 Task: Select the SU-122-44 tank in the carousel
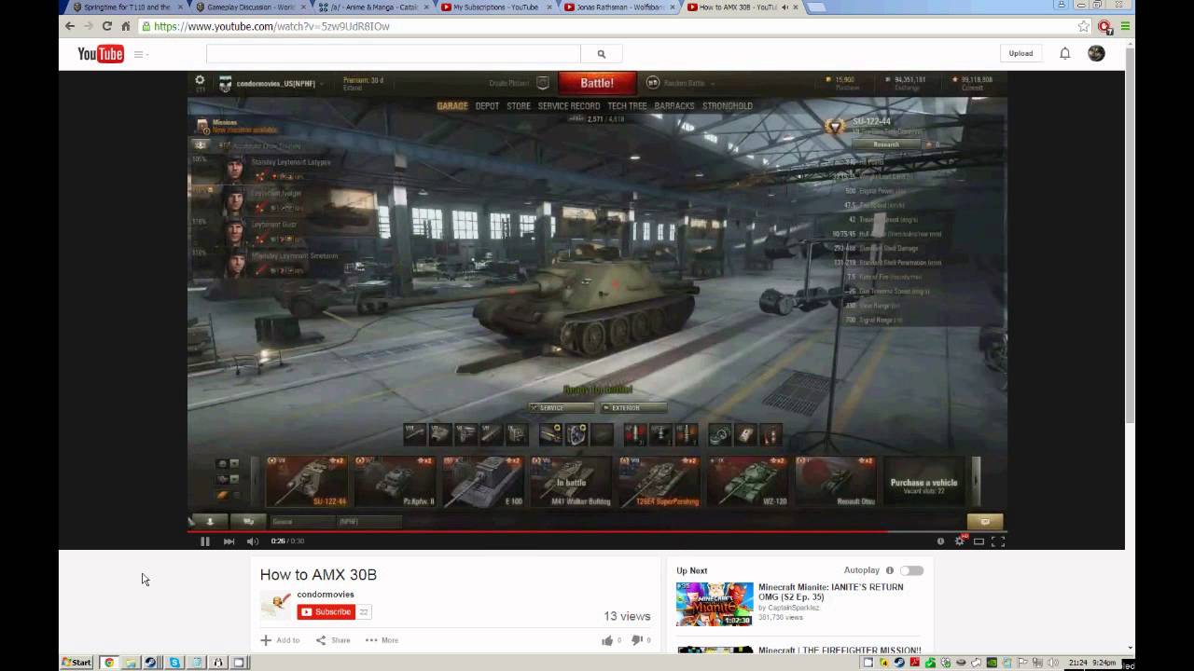(x=306, y=481)
